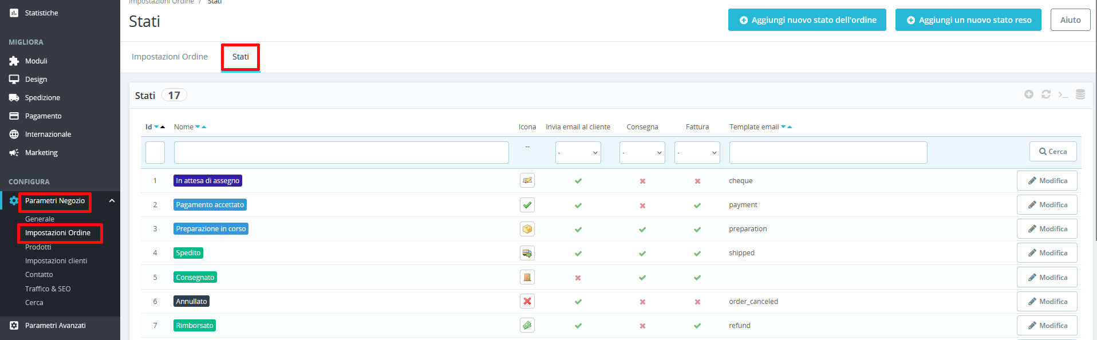Switch to Impostazioni Ordine tab
The width and height of the screenshot is (1097, 340).
169,57
